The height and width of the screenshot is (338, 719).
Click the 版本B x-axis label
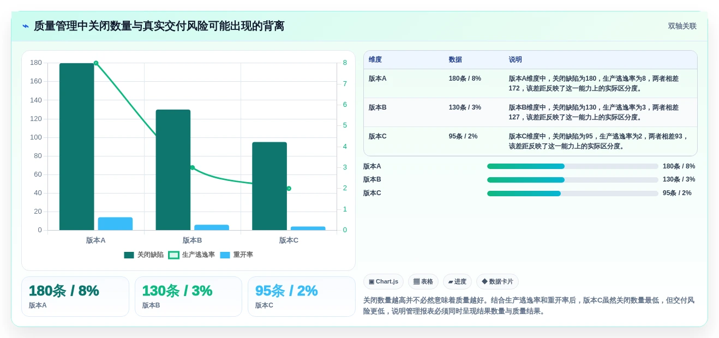tap(193, 240)
